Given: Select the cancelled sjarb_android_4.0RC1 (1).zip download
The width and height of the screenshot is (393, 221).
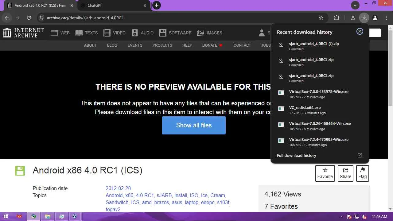Looking at the screenshot, I should (x=320, y=46).
